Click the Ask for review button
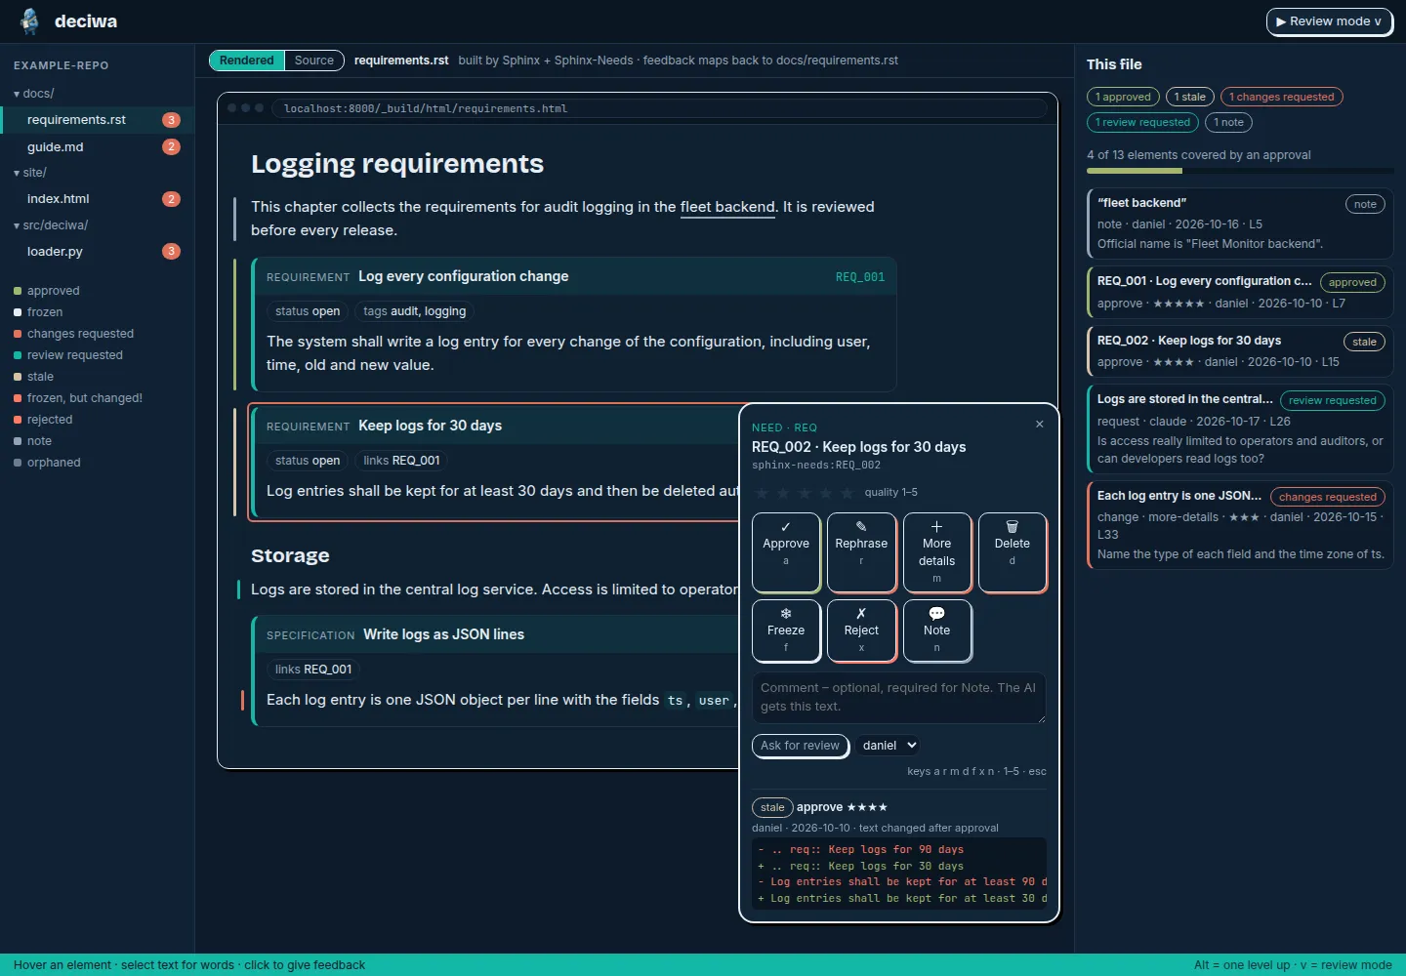The width and height of the screenshot is (1406, 976). (800, 746)
